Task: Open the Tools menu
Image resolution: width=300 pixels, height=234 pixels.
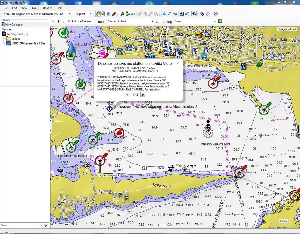Action: point(35,8)
